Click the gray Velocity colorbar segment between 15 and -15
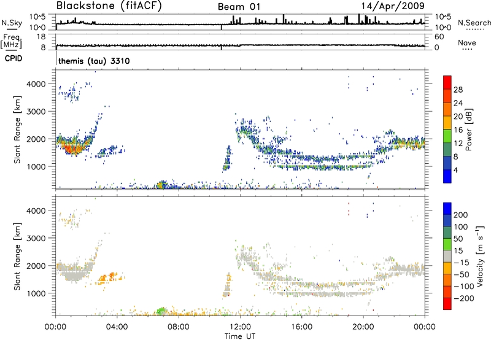The width and height of the screenshot is (491, 340). pyautogui.click(x=447, y=257)
